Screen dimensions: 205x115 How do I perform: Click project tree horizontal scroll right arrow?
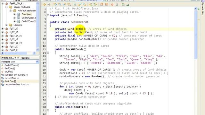coord(34,53)
